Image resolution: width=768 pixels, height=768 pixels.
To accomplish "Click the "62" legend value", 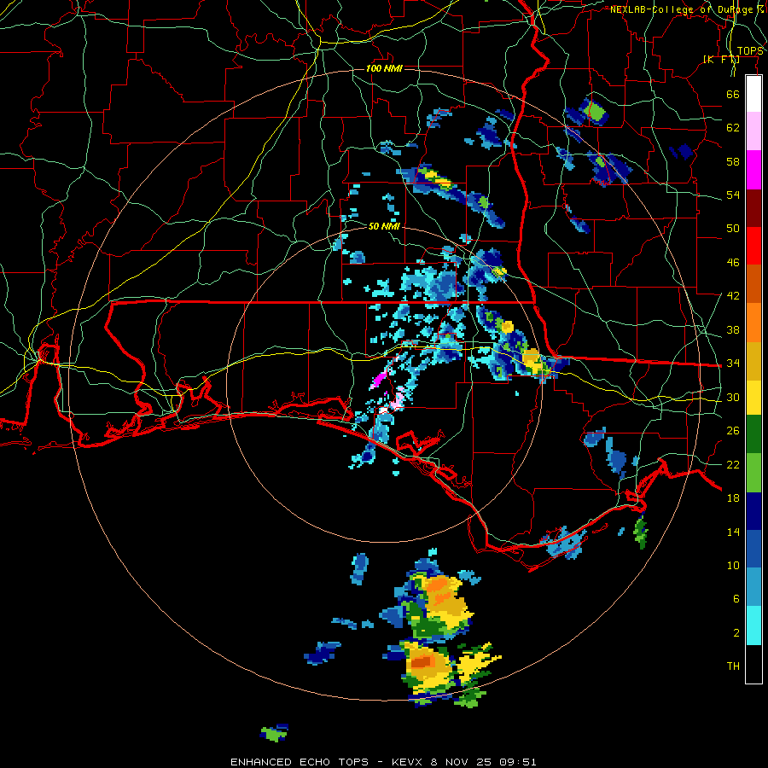I will [733, 128].
